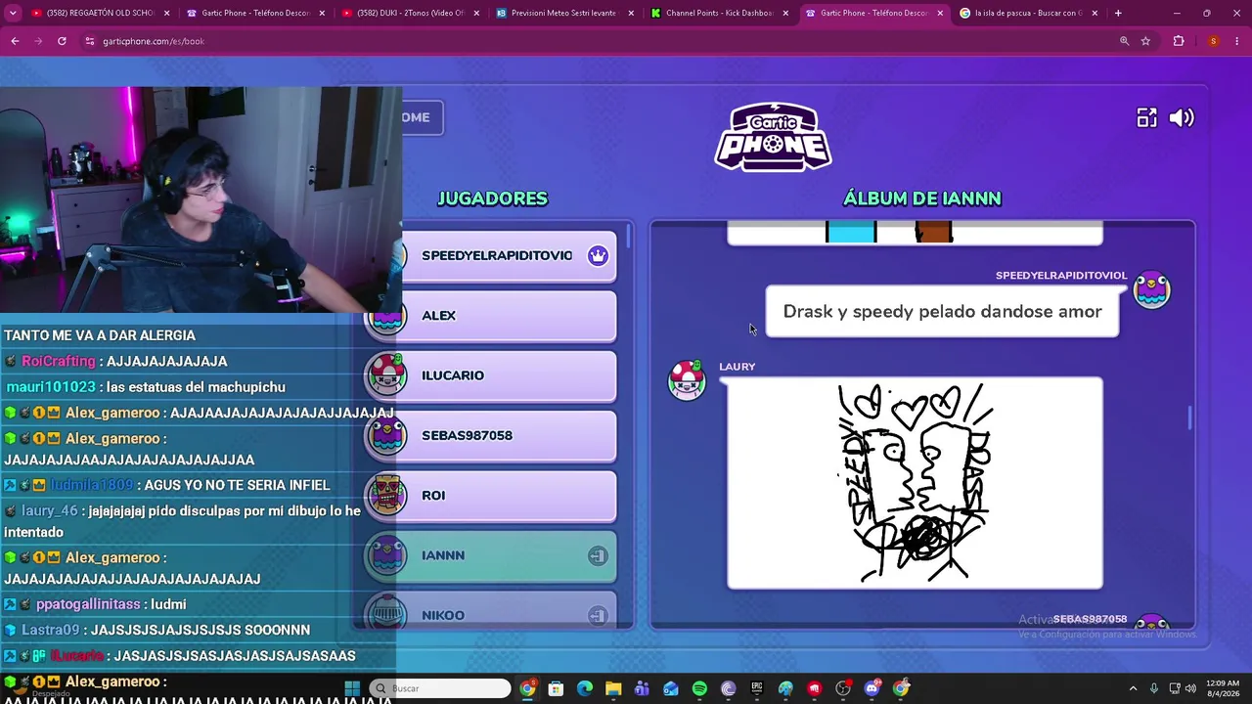Reload the Gartic Phone page
Viewport: 1252px width, 704px height.
(x=62, y=41)
